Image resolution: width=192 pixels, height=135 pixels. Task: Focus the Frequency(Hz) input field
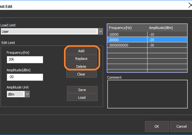click(25, 60)
